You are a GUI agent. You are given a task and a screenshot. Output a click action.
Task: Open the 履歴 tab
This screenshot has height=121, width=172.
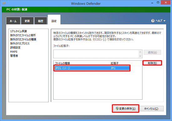tap(40, 21)
